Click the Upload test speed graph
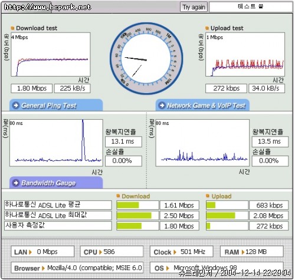The height and width of the screenshot is (280, 295). coord(245,54)
